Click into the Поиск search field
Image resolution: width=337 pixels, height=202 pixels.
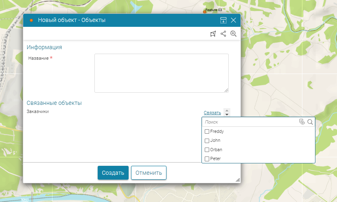pyautogui.click(x=249, y=122)
